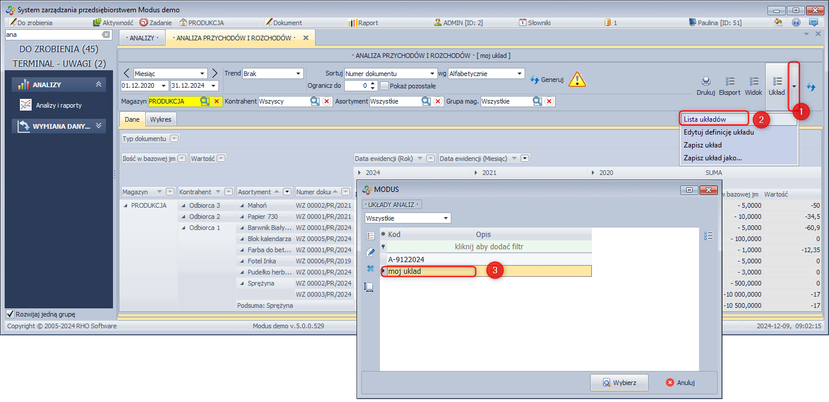
Task: Click the Anuluj button
Action: (680, 383)
